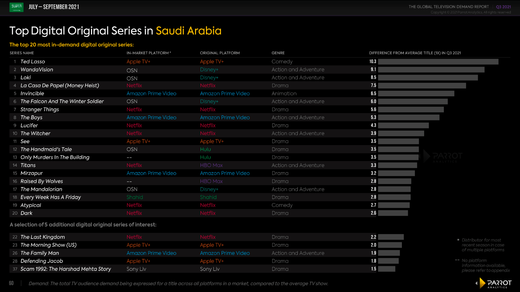
Task: Click the See series title
Action: pos(25,141)
